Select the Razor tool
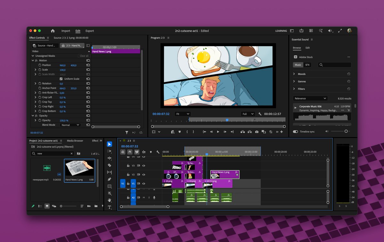Screen dimensions: 384x242 click(109, 165)
